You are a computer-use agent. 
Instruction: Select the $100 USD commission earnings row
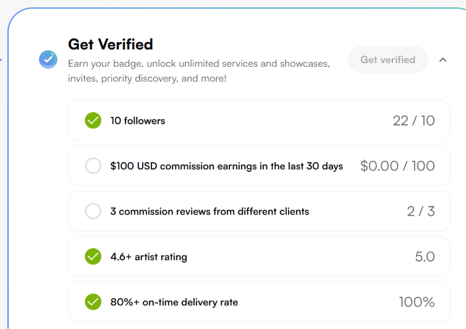tap(259, 166)
